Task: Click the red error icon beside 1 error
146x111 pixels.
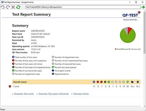Action: pos(10,86)
